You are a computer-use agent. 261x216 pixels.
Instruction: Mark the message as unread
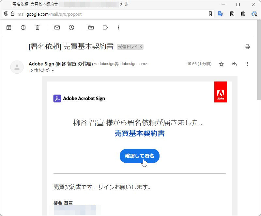click(x=57, y=27)
